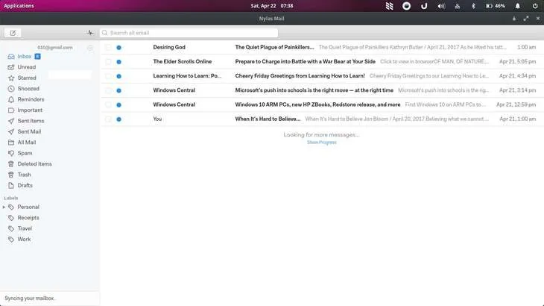Screen dimensions: 544x306
Task: Click the battery 46% indicator
Action: tap(495, 6)
